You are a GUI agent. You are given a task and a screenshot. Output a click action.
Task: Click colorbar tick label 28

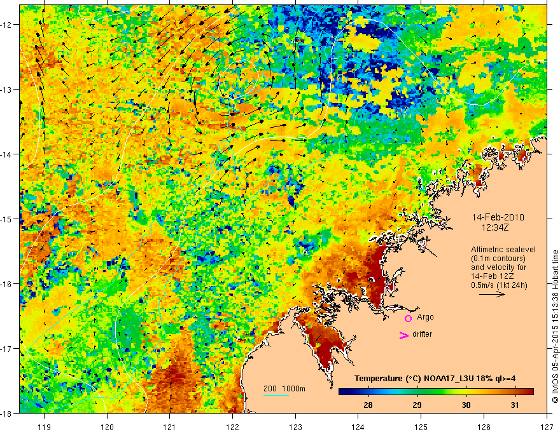pos(368,405)
